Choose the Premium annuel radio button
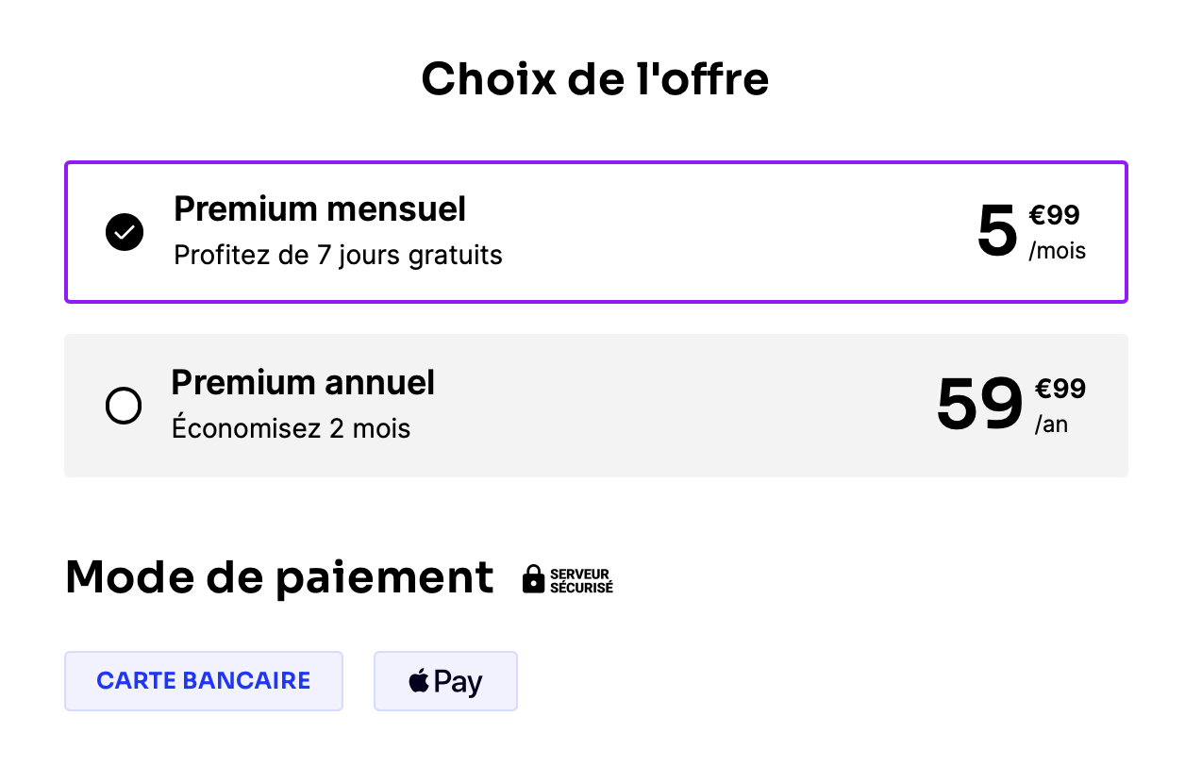Screen dimensions: 1185x766 (124, 407)
